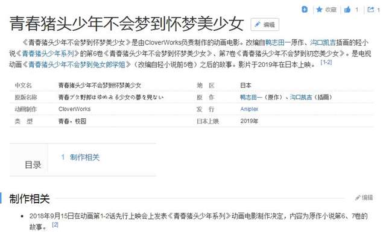
Task: Click the 编辑 button beside the title
Action: coord(265,24)
